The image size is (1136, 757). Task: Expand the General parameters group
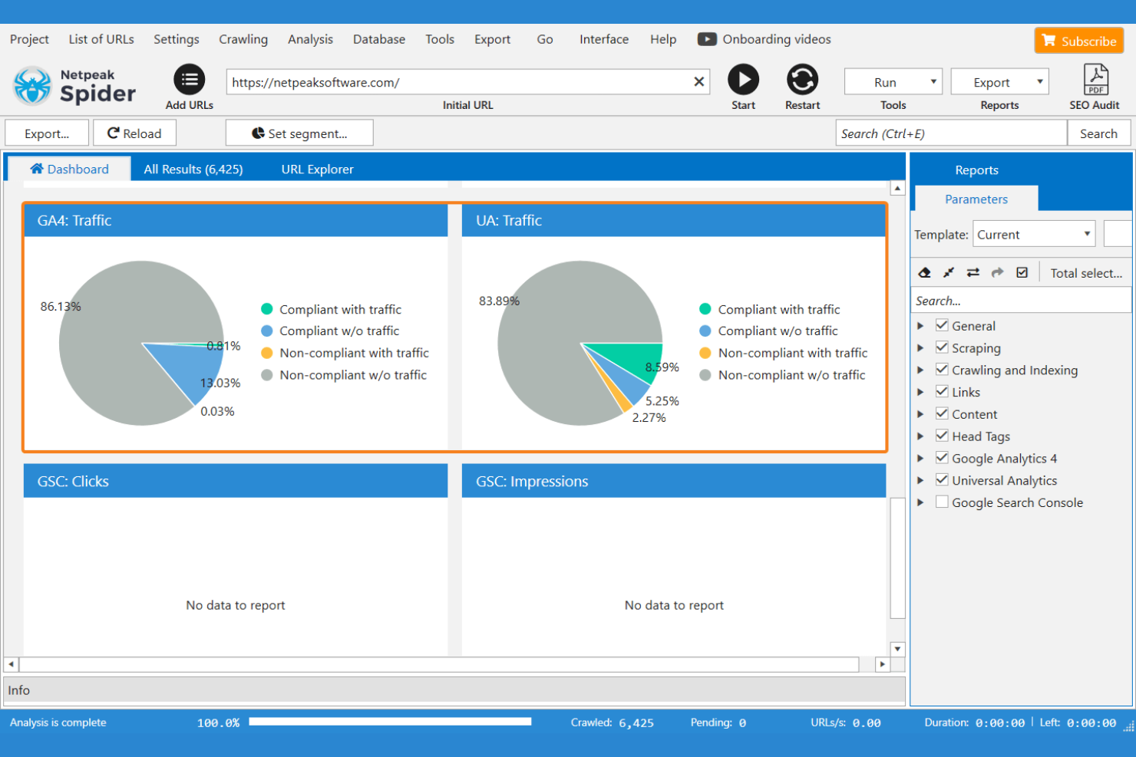coord(920,326)
